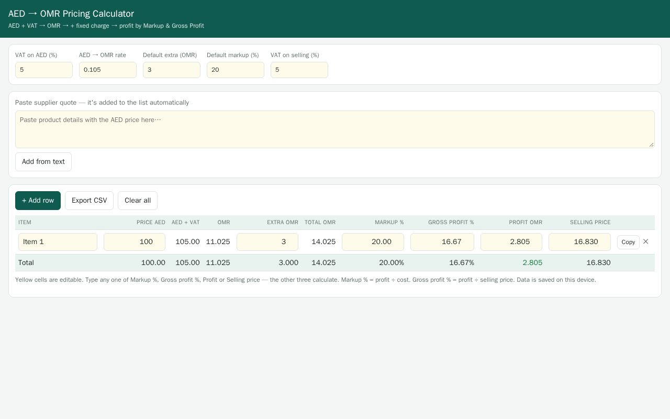Screen dimensions: 670x419
Task: Click Item 1 OMR value 11.025
Action: click(x=218, y=242)
